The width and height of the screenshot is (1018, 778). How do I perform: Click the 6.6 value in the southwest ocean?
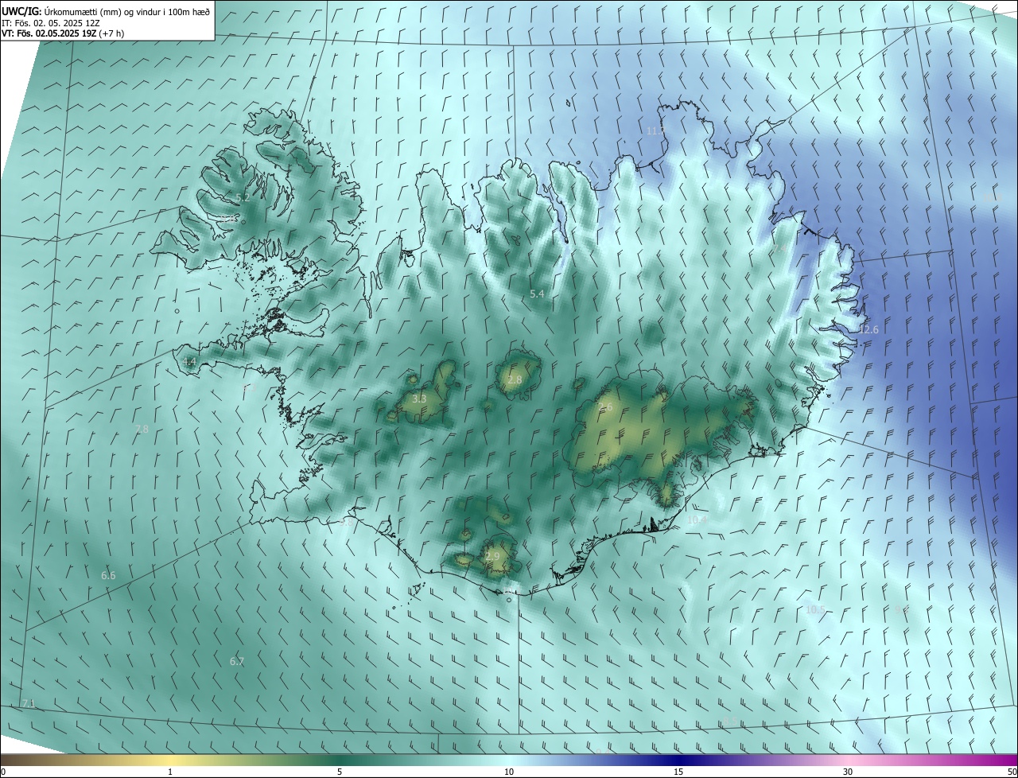pyautogui.click(x=108, y=575)
